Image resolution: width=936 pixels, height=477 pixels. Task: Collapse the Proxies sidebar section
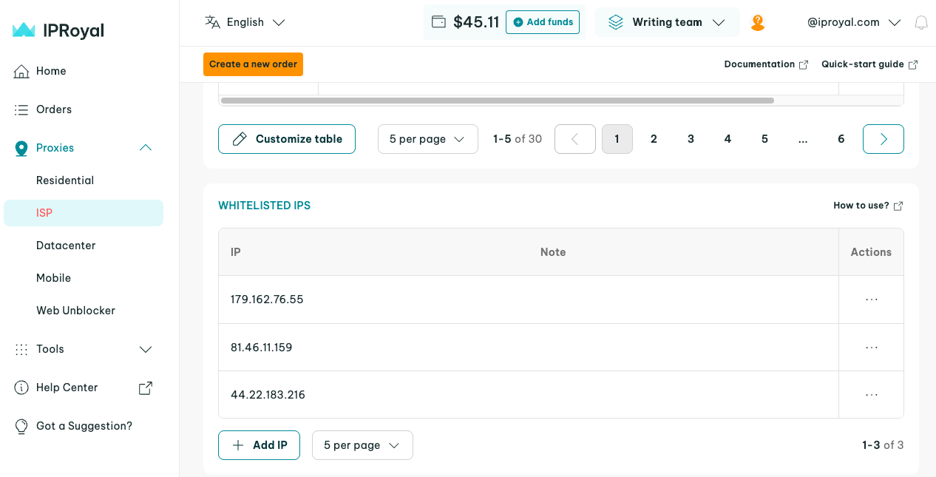[x=146, y=148]
